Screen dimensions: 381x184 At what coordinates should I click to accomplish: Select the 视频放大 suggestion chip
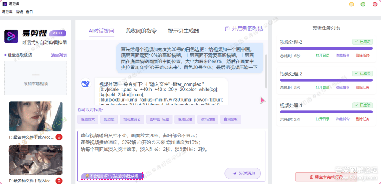(x=88, y=119)
